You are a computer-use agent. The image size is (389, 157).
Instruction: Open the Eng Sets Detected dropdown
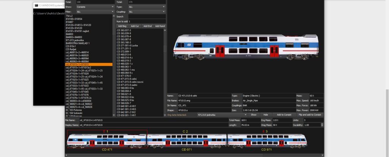pyautogui.click(x=223, y=115)
